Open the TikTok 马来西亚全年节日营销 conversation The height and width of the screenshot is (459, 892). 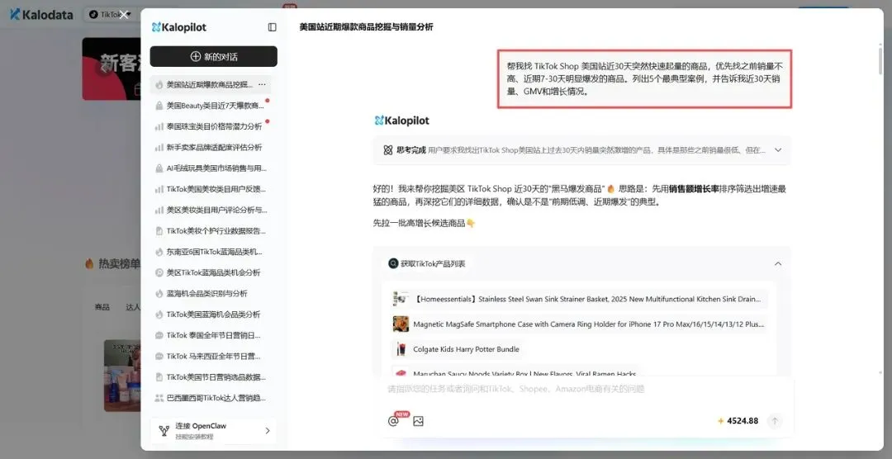point(211,356)
